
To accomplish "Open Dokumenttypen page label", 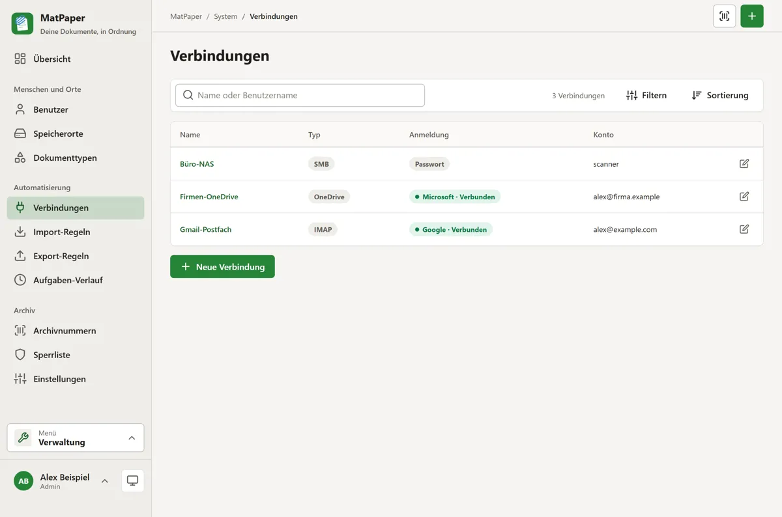I will [x=65, y=158].
